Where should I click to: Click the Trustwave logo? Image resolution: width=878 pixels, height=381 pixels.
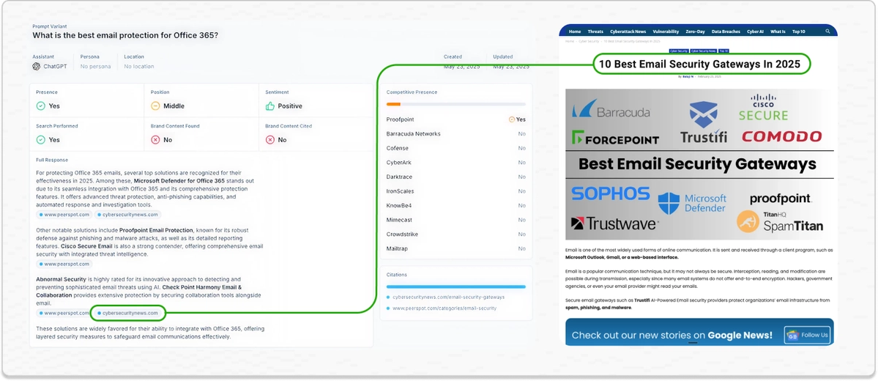click(x=614, y=223)
